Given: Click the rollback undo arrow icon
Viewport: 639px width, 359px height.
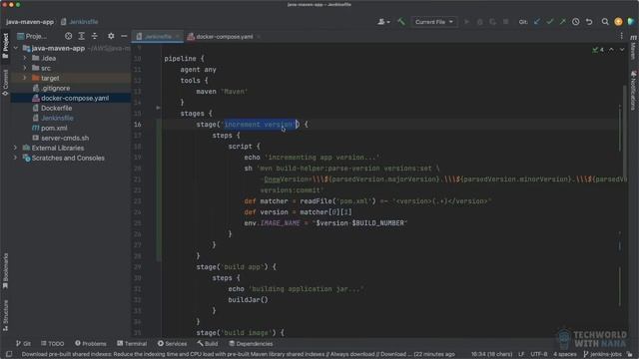Looking at the screenshot, I should 589,22.
